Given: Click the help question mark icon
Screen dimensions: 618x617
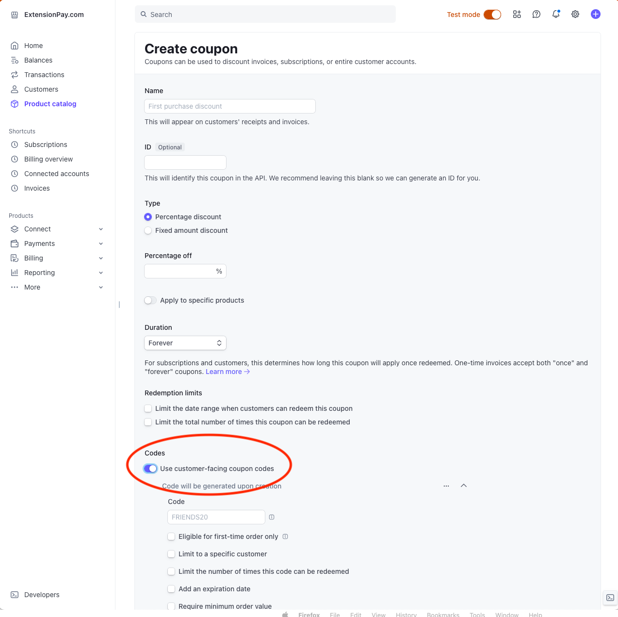Looking at the screenshot, I should [537, 15].
